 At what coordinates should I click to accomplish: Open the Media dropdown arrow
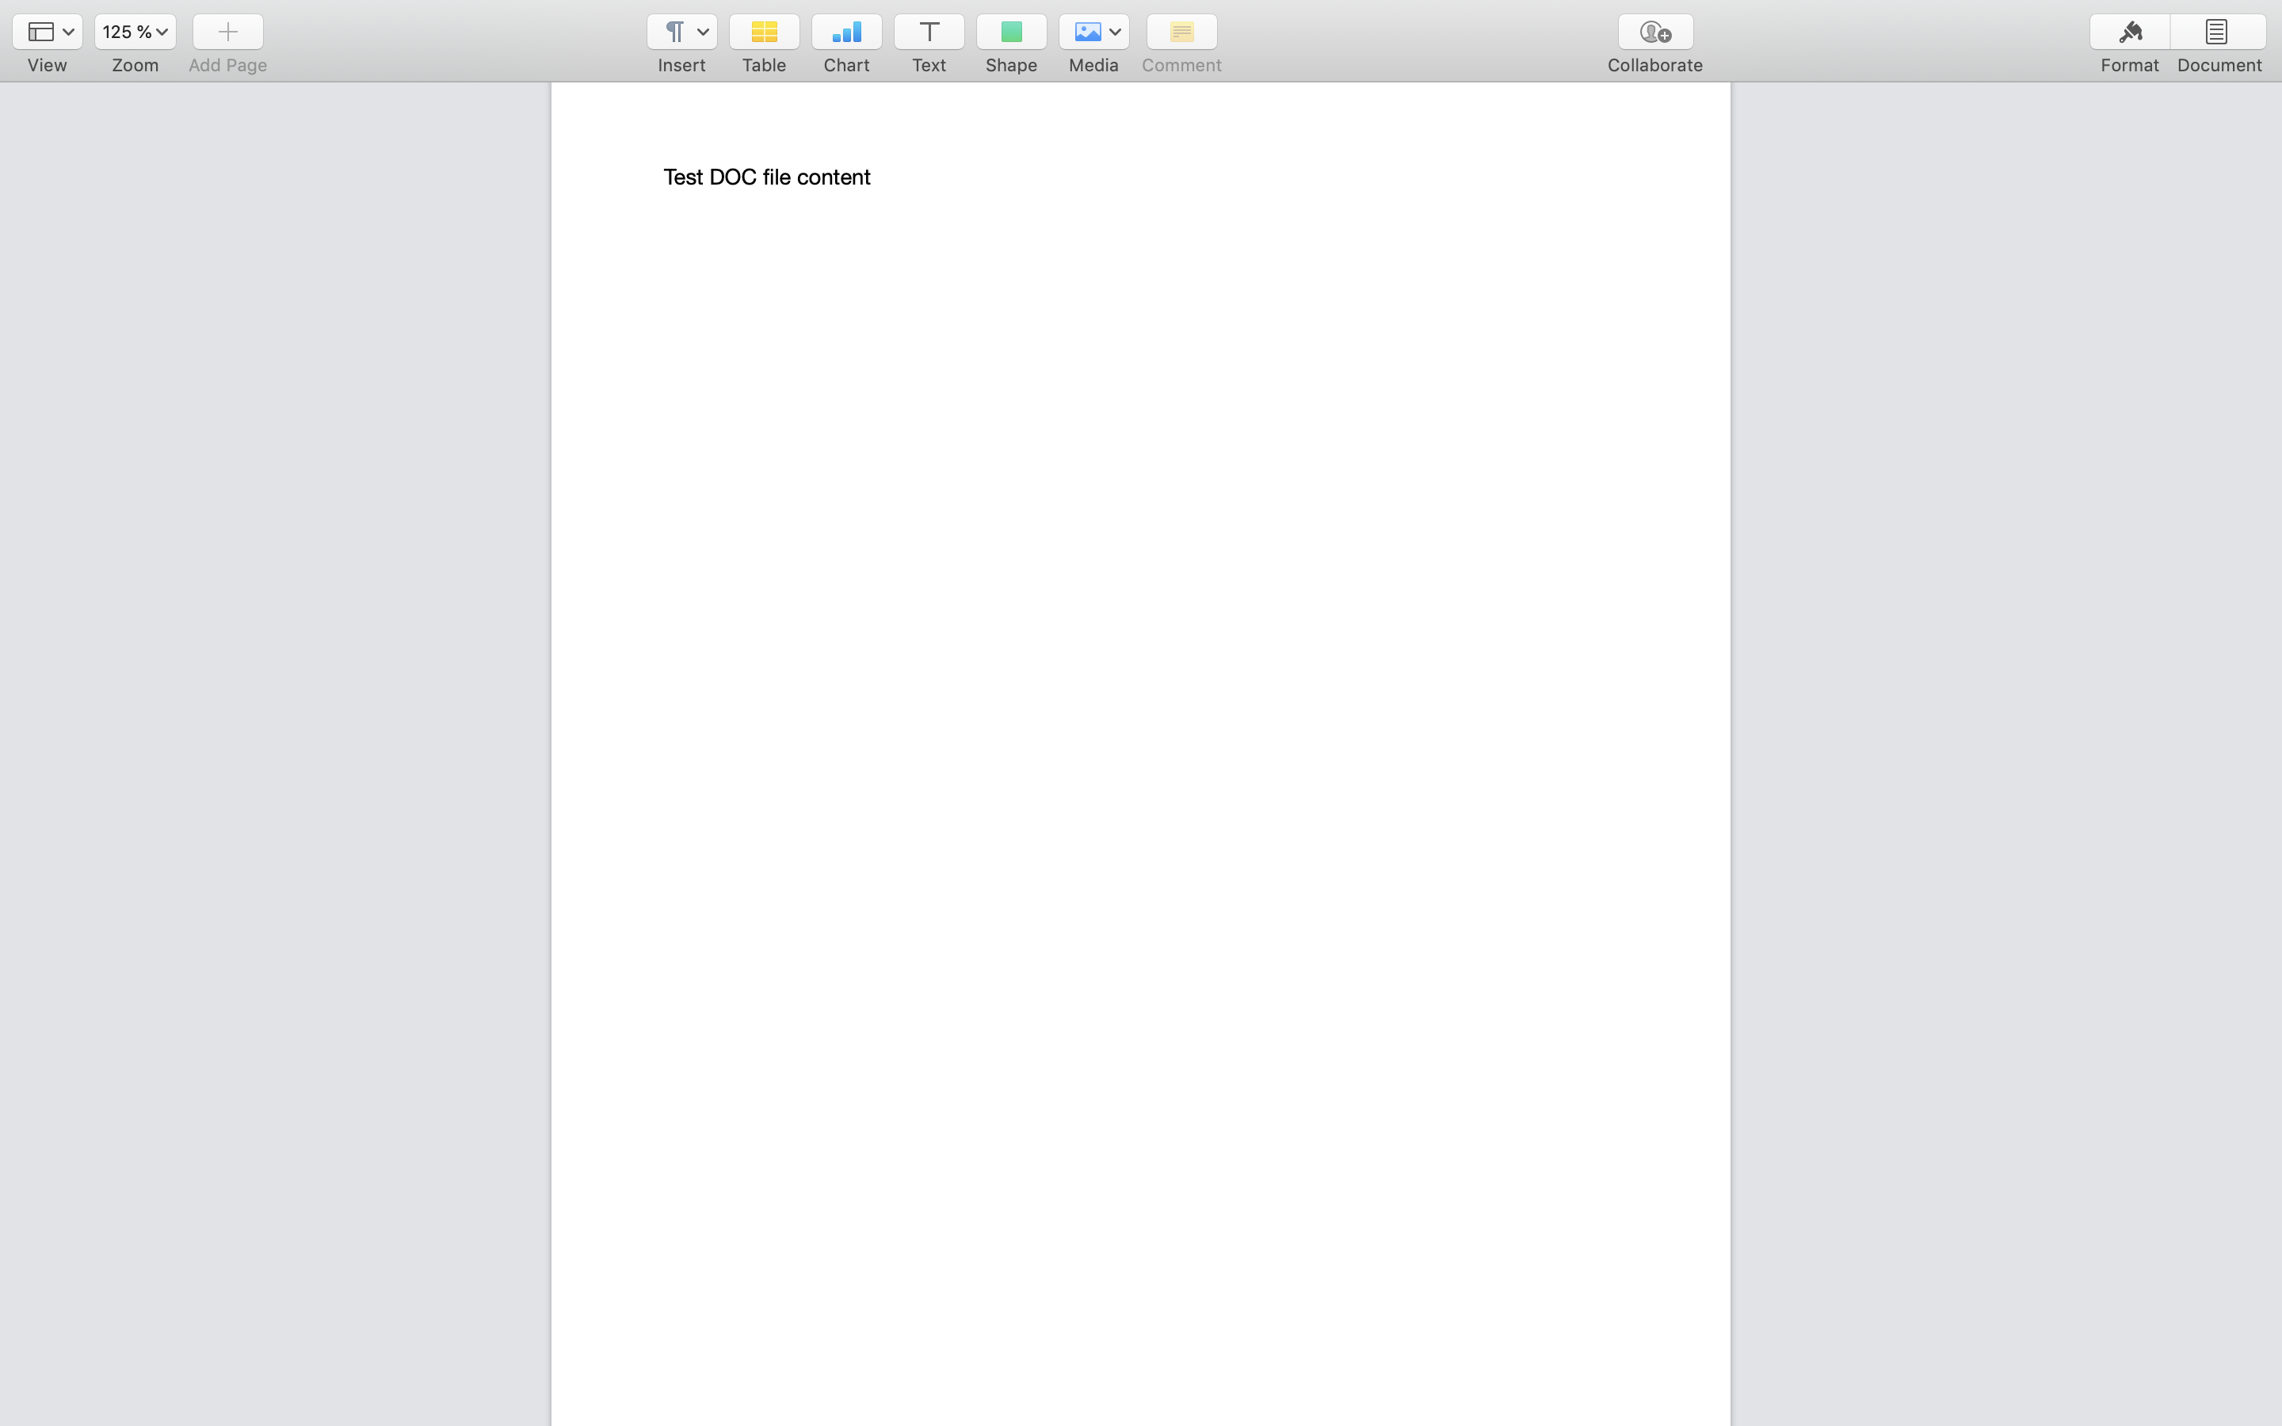pyautogui.click(x=1116, y=31)
